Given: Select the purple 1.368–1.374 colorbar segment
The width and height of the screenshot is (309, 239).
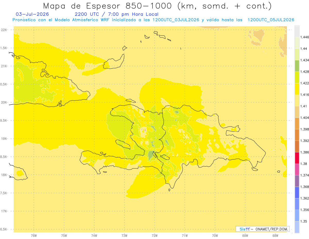Looking at the screenshot, I should click(x=297, y=181).
